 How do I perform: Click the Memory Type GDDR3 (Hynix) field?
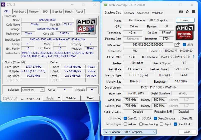point(139,75)
